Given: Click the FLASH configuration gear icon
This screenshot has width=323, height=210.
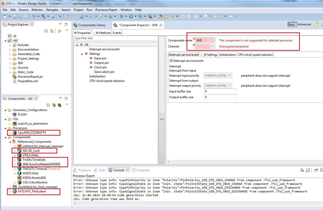Looking at the screenshot, I should tap(15, 114).
